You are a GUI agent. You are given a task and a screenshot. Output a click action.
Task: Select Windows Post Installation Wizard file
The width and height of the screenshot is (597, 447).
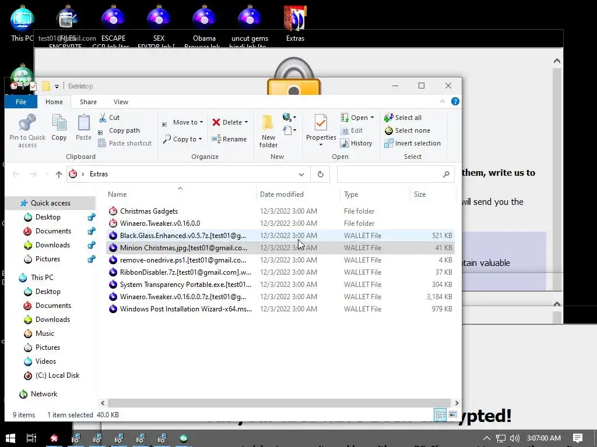pyautogui.click(x=280, y=309)
